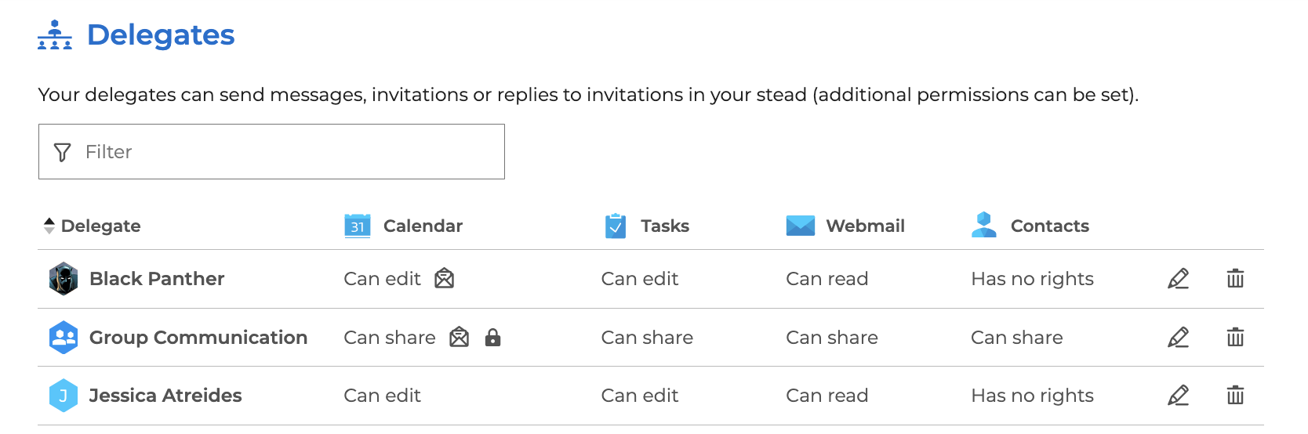The height and width of the screenshot is (434, 1308).
Task: Click Black Panther's calendar invitation envelope icon
Action: pyautogui.click(x=445, y=278)
